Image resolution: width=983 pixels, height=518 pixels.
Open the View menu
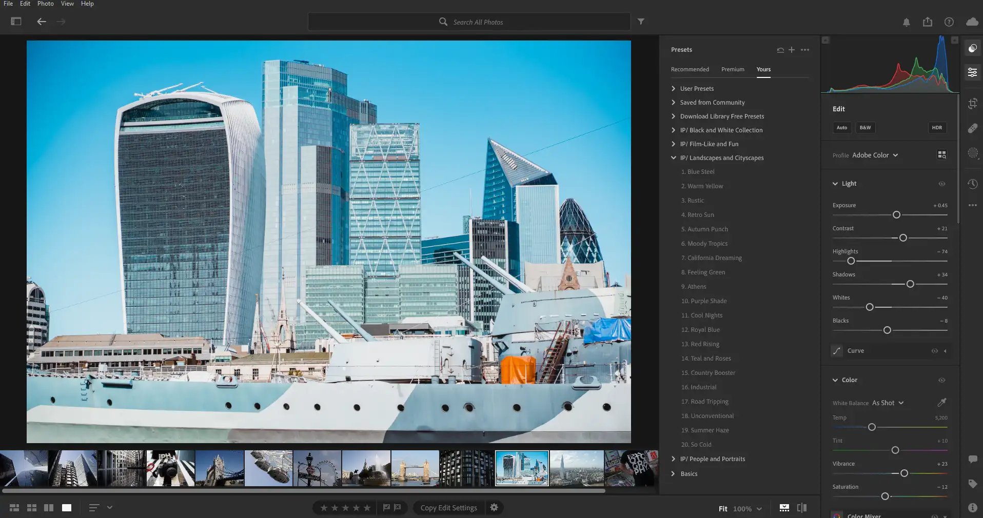(x=67, y=4)
